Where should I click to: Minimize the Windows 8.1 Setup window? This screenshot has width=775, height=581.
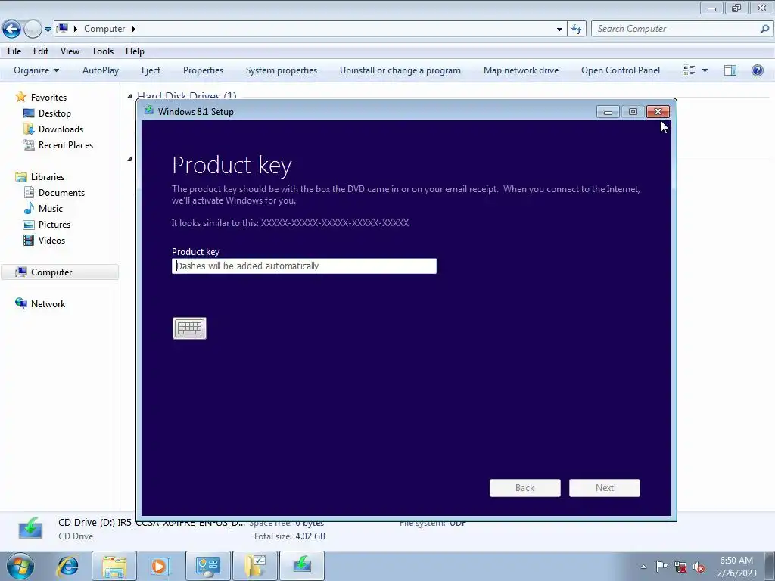(608, 112)
